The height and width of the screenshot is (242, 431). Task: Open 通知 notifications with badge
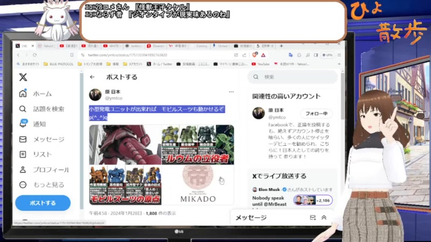coord(32,124)
